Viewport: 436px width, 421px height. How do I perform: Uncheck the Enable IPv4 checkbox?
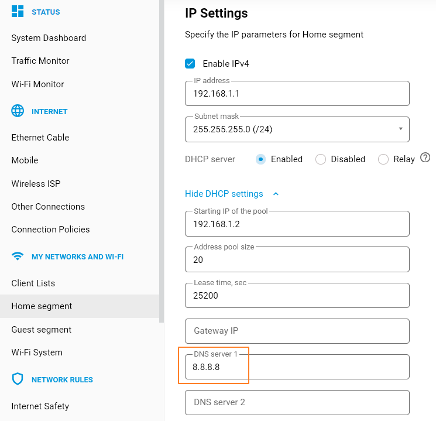(190, 64)
